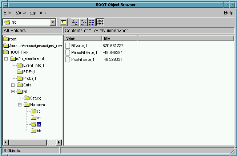Select the ROOT Files folder
Screen dimensions: 237x156
[16, 52]
